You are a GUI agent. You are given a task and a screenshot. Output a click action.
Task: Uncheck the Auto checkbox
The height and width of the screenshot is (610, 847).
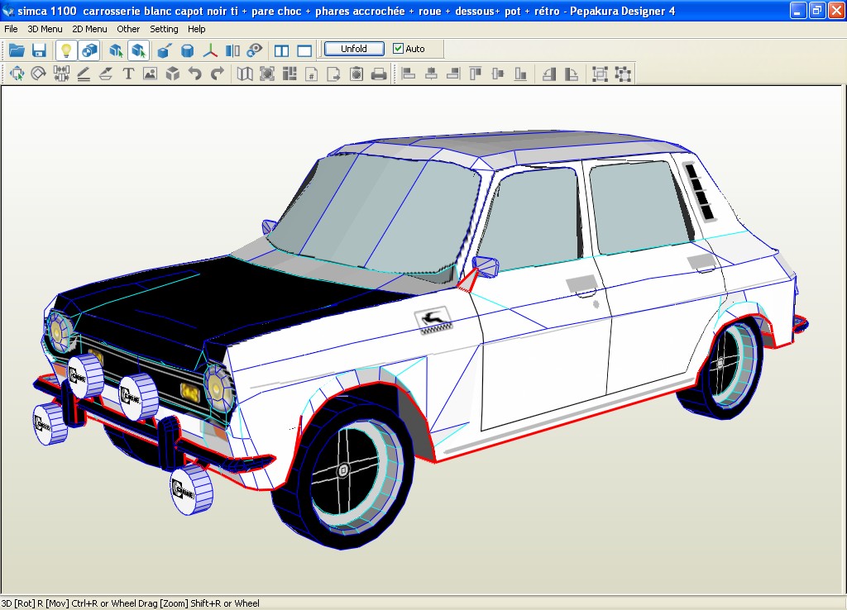[398, 49]
